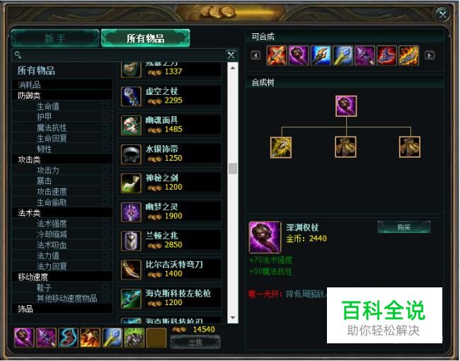Click the empty inventory slot
The image size is (460, 361).
coord(156,338)
